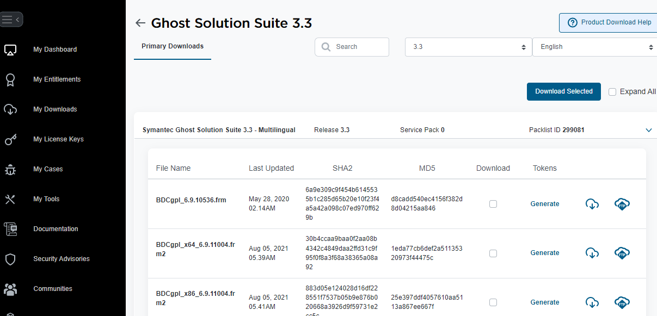Open My Entitlements from the sidebar

click(57, 79)
